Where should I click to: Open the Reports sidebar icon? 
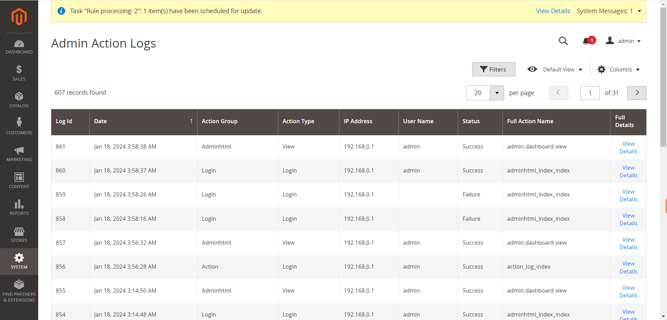tap(19, 207)
